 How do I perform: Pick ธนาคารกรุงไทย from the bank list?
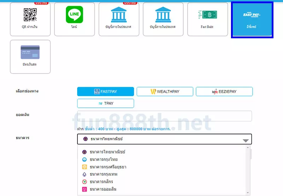pos(104,159)
